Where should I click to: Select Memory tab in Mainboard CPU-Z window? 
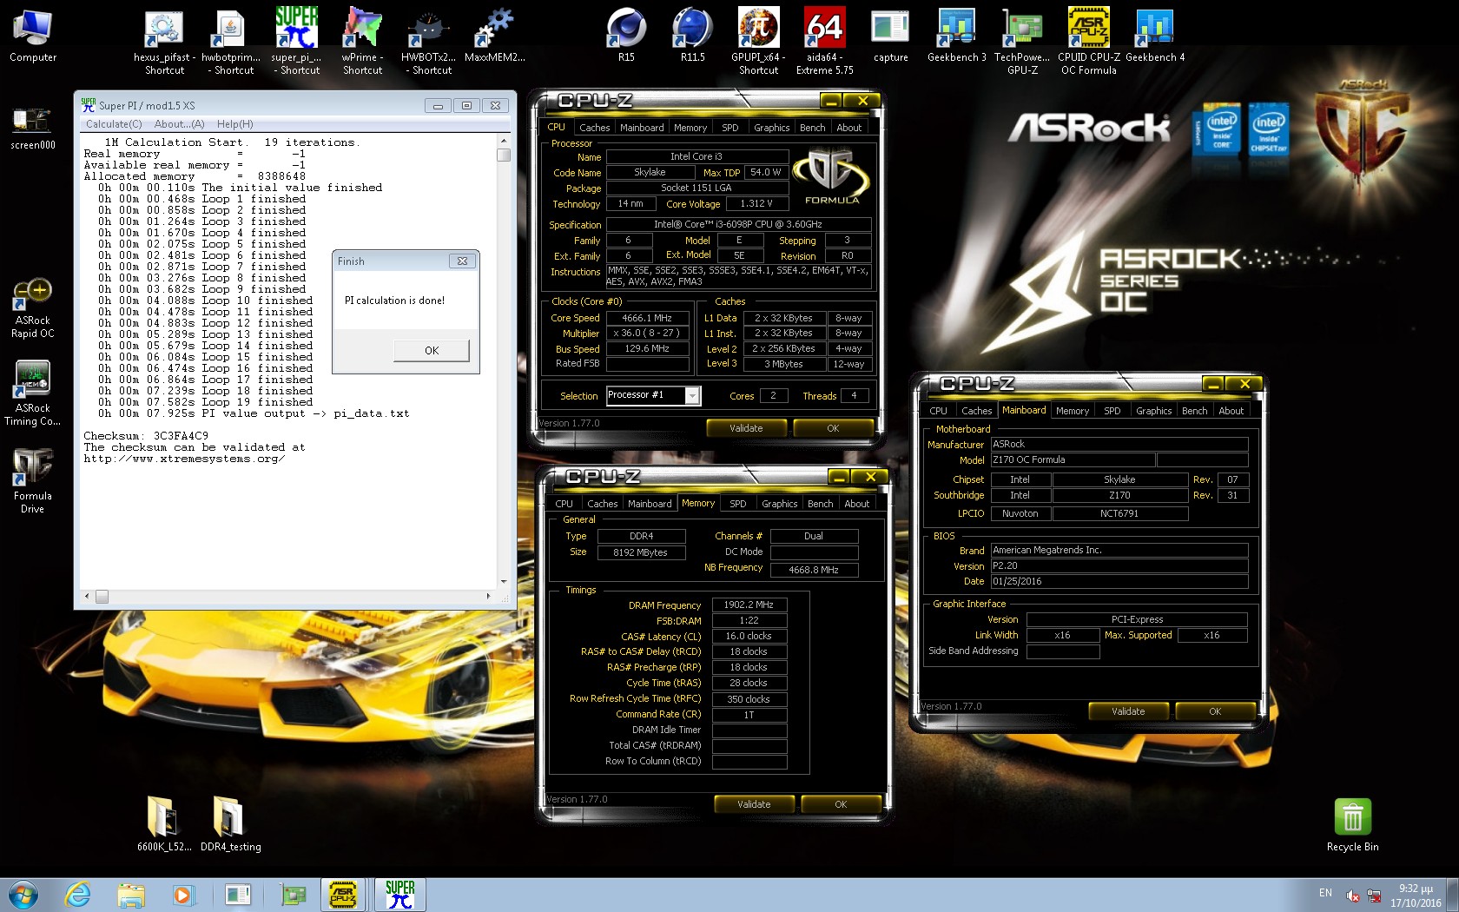(x=1073, y=411)
